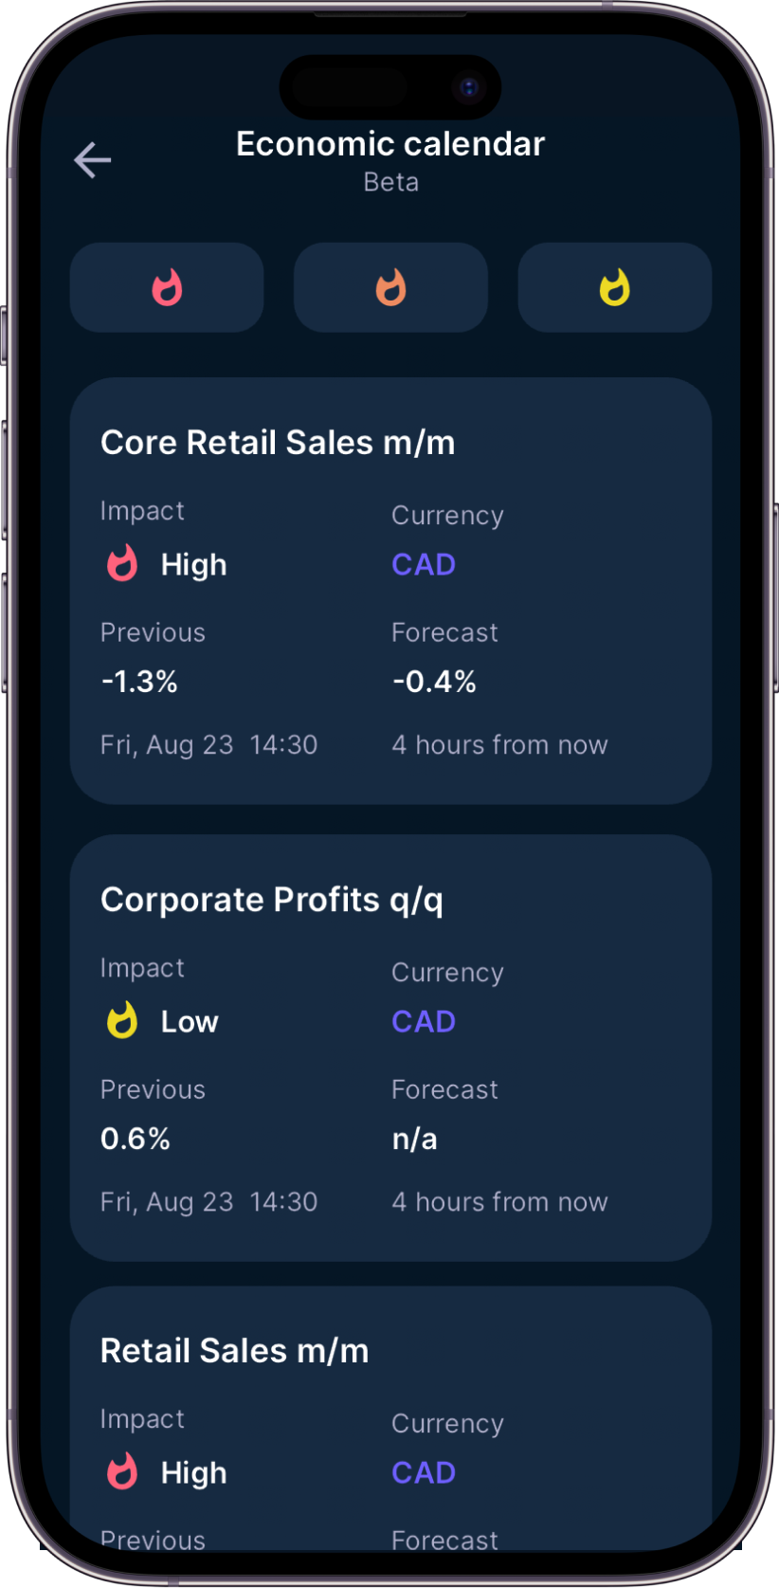Open the Core Retail Sales m/m event
This screenshot has height=1588, width=779.
coord(278,443)
